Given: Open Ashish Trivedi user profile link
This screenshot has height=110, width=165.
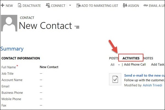Looking at the screenshot, I should pos(152,85).
